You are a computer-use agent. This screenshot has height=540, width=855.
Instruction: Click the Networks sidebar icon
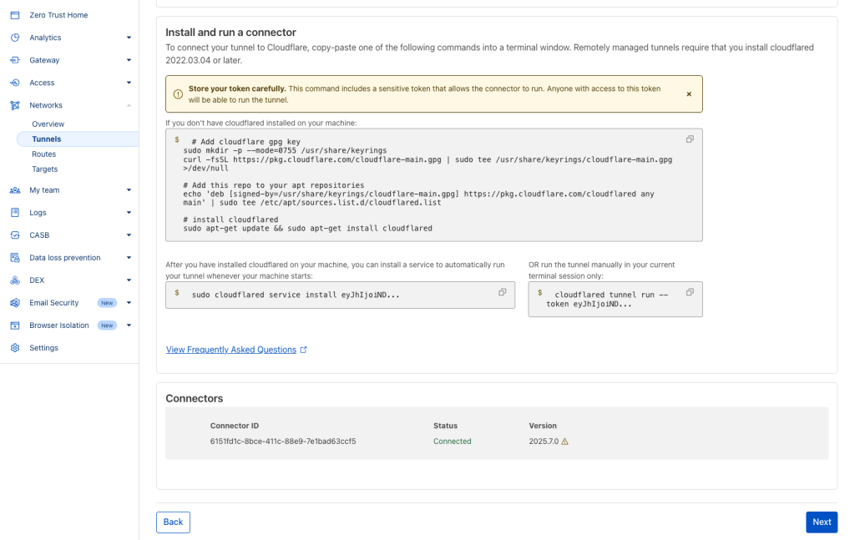tap(15, 105)
